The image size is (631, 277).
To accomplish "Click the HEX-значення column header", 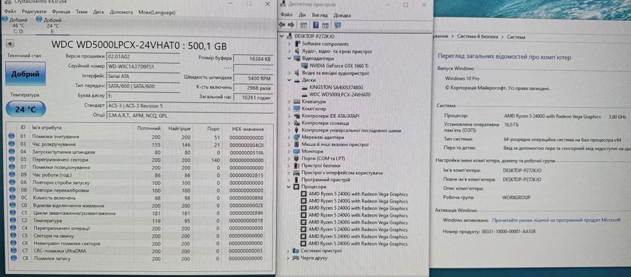I will click(x=248, y=129).
